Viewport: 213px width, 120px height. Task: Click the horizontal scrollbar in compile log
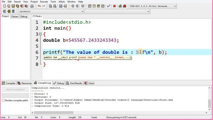click(54, 113)
